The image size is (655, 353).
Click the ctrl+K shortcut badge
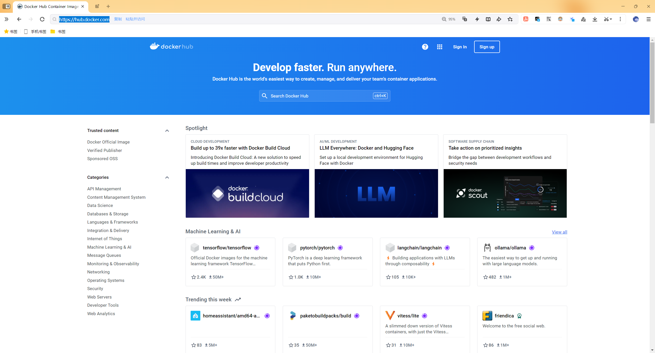point(380,96)
